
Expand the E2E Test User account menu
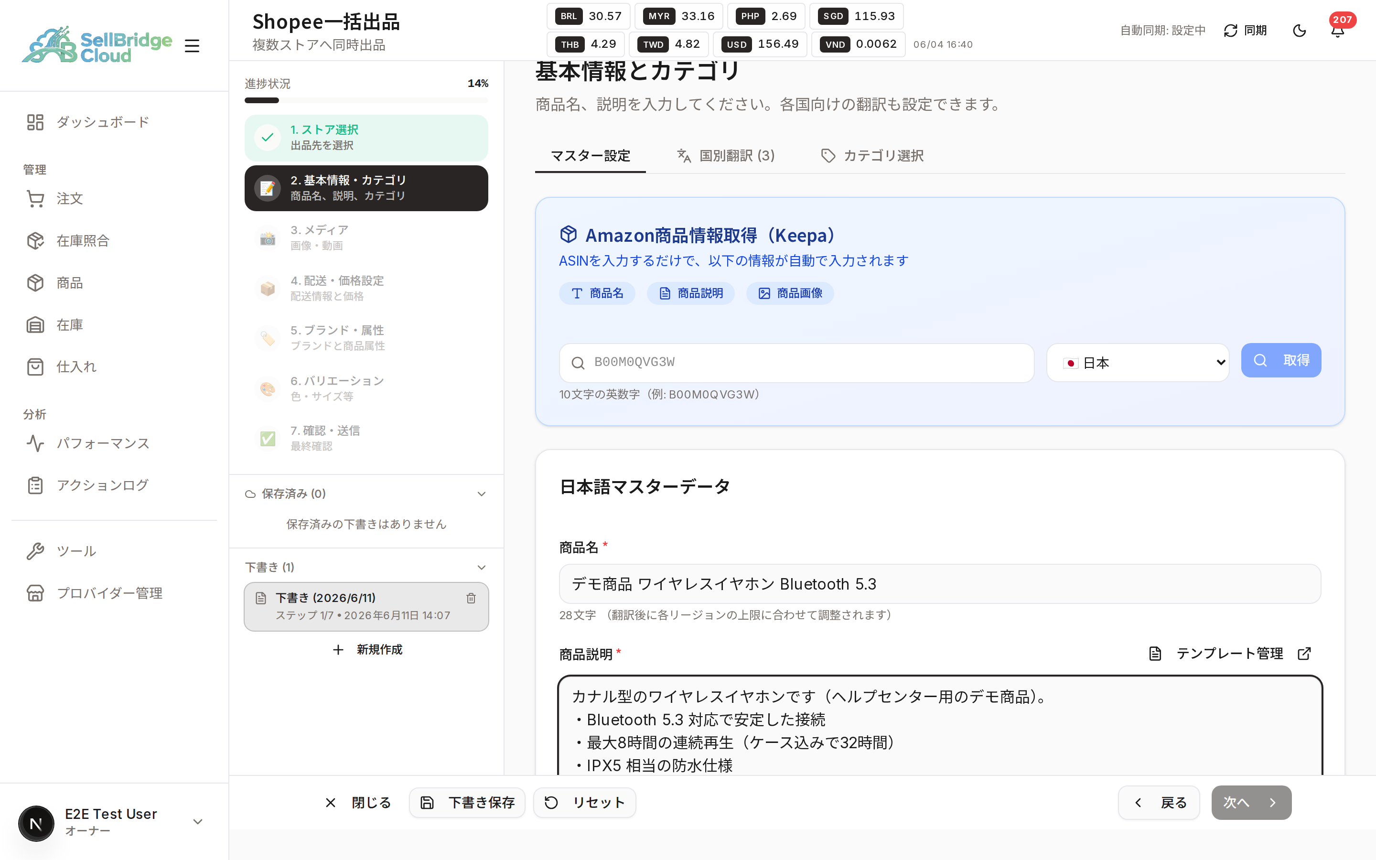coord(114,822)
